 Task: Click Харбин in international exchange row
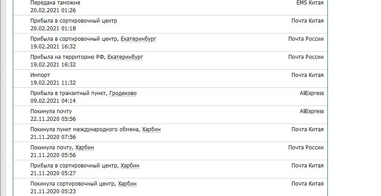(151, 129)
